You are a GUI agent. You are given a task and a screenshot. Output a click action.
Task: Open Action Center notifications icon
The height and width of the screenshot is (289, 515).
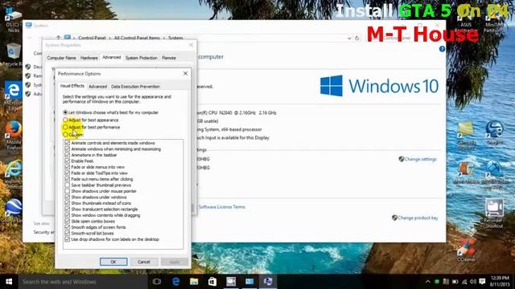[482, 282]
